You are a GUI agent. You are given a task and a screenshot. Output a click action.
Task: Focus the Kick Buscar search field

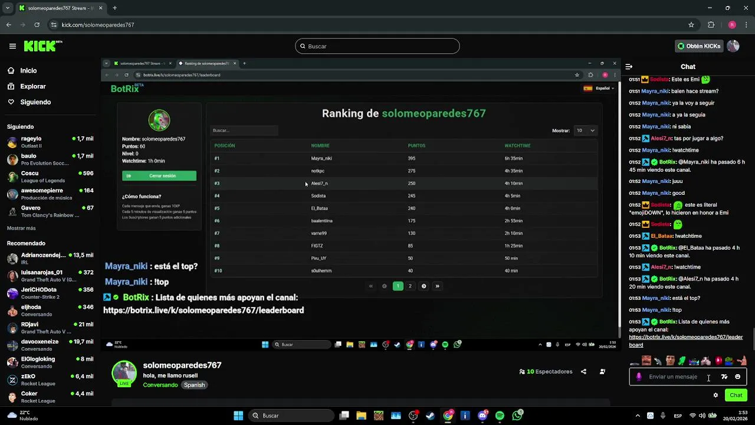[377, 46]
